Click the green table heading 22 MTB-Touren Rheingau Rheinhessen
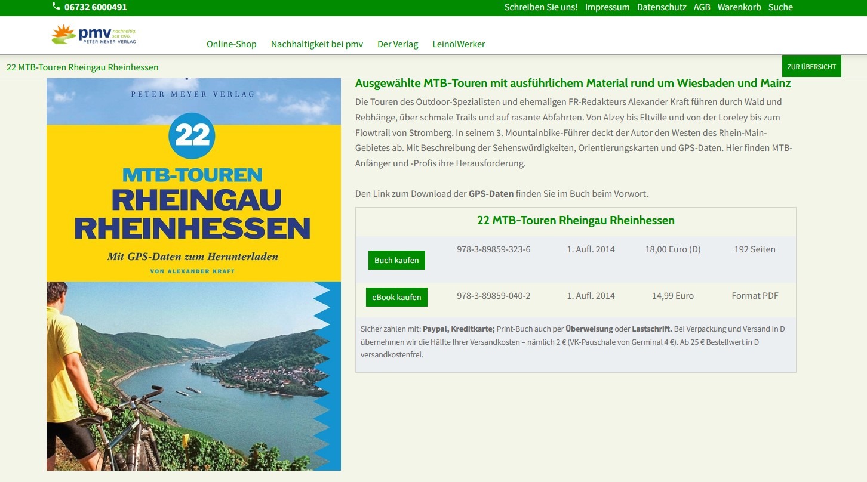This screenshot has width=867, height=482. click(576, 220)
